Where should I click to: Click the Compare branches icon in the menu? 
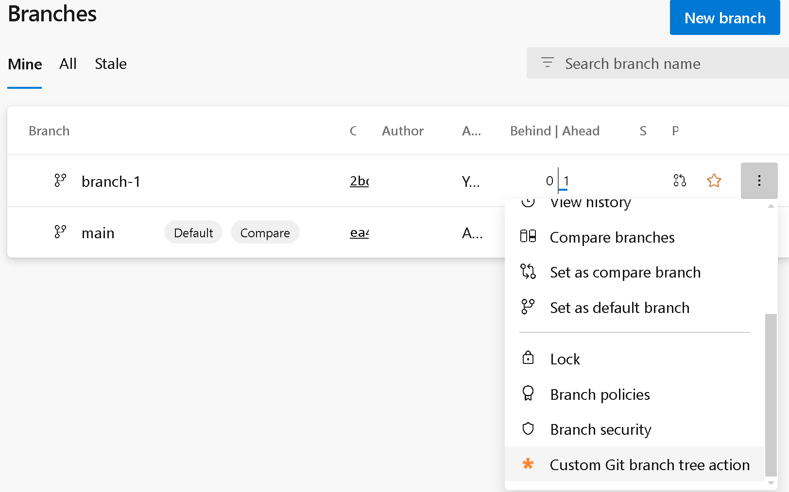pyautogui.click(x=528, y=236)
